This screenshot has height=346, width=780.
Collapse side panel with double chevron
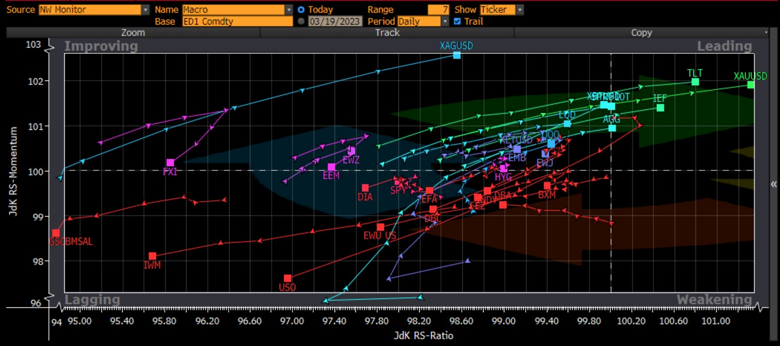click(774, 184)
